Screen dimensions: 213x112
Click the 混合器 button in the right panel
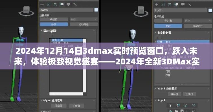click(174, 94)
